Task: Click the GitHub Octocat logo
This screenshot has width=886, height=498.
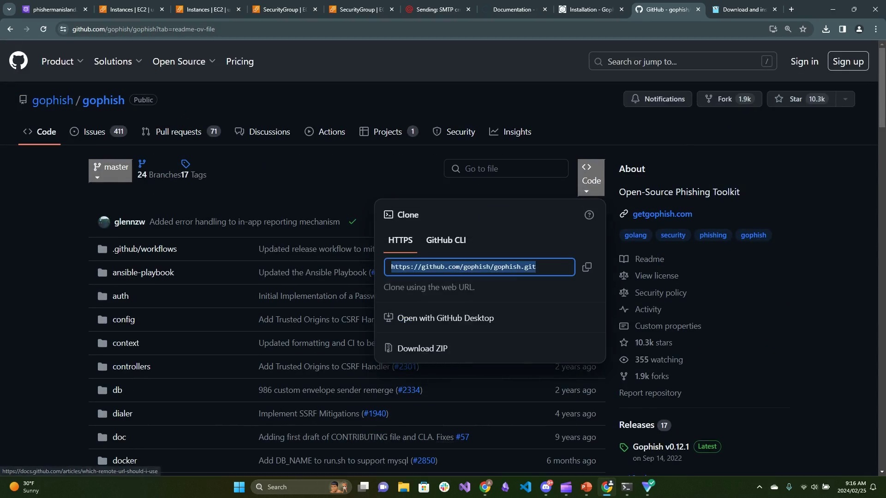Action: click(18, 61)
